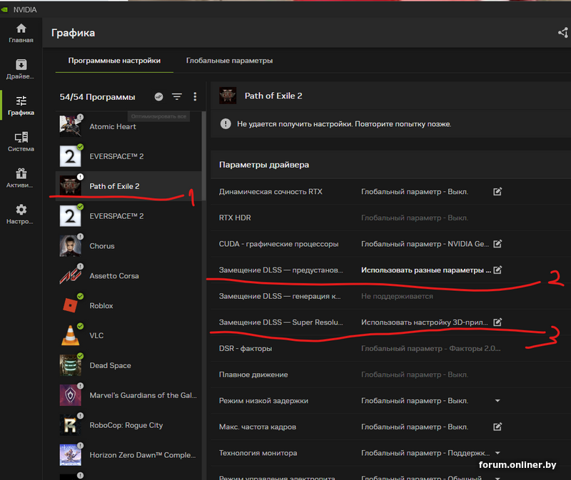The width and height of the screenshot is (571, 480).
Task: Open the program list filter
Action: tap(177, 97)
